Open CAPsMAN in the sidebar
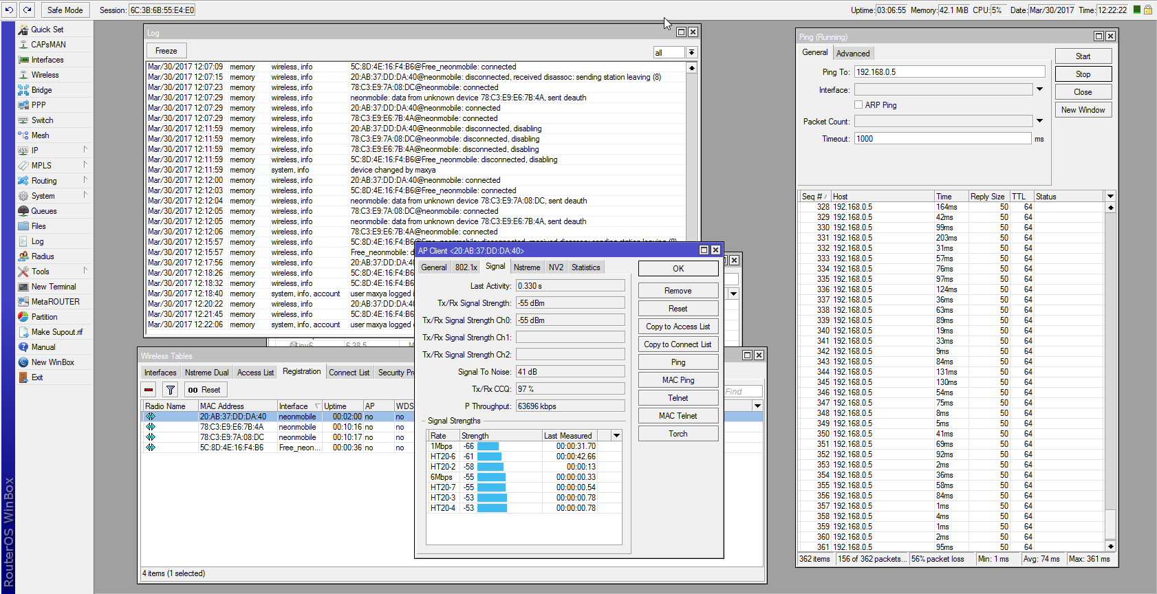The width and height of the screenshot is (1157, 594). click(x=48, y=45)
